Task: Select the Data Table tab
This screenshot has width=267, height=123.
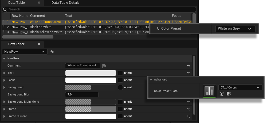Action: click(17, 3)
